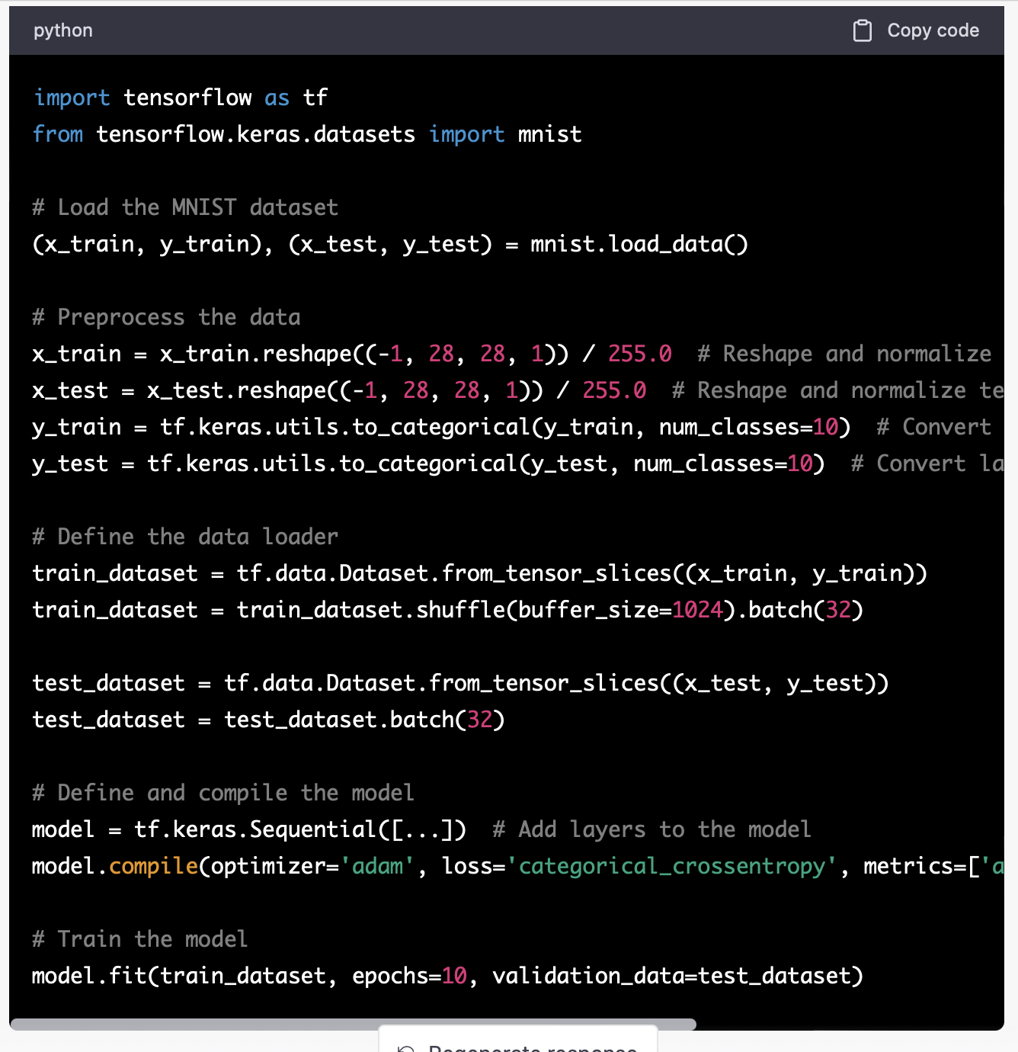
Task: Click the orange compile method name
Action: (153, 866)
